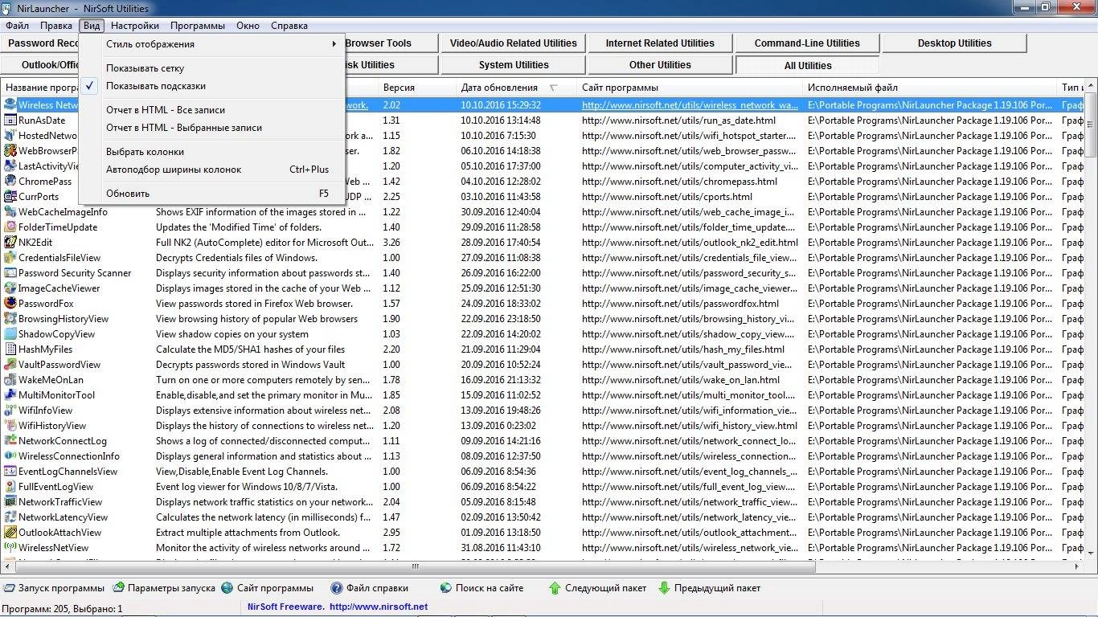
Task: Select 'Выбрать колонки' menu entry
Action: point(212,152)
